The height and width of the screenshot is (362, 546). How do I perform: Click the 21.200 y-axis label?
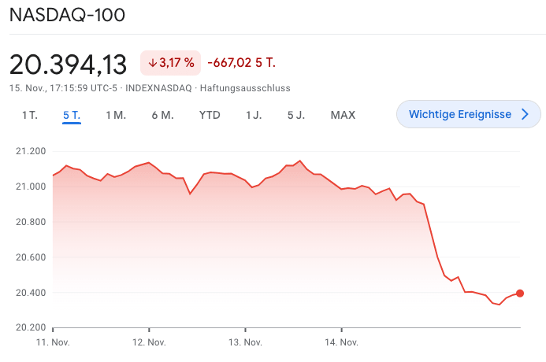pyautogui.click(x=31, y=151)
